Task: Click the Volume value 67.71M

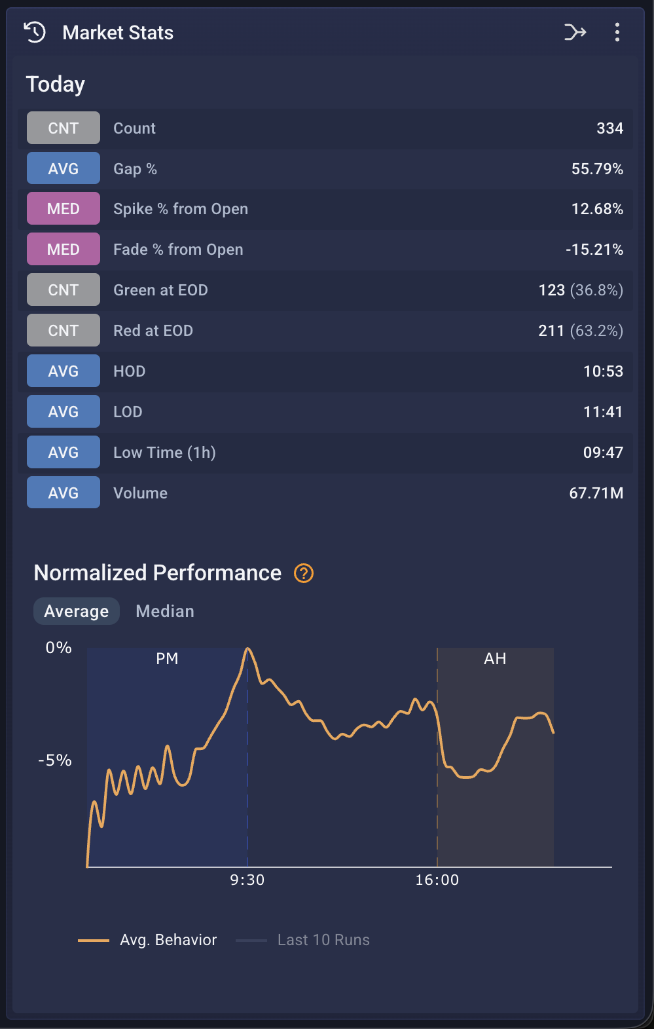Action: [596, 493]
